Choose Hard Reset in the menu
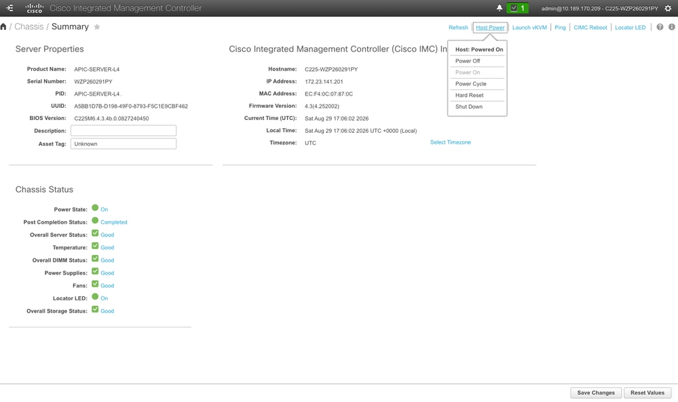Screen dimensions: 678x402 477,95
